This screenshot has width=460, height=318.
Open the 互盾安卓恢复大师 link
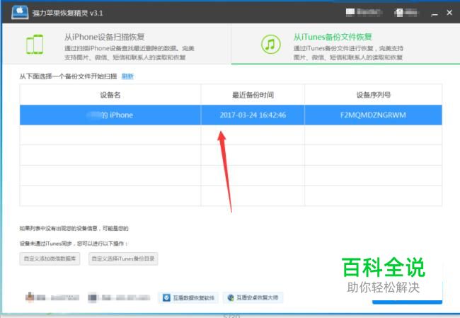(x=253, y=297)
